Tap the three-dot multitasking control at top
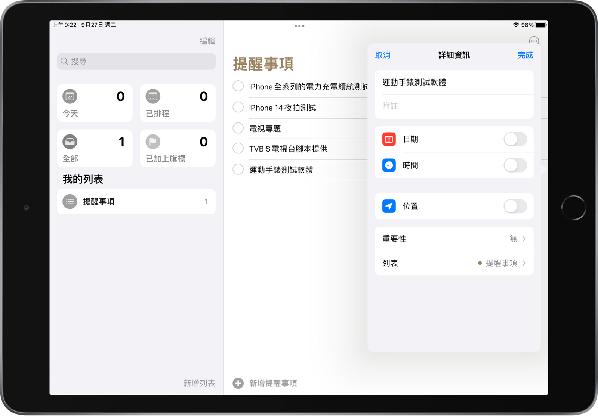 coord(299,26)
